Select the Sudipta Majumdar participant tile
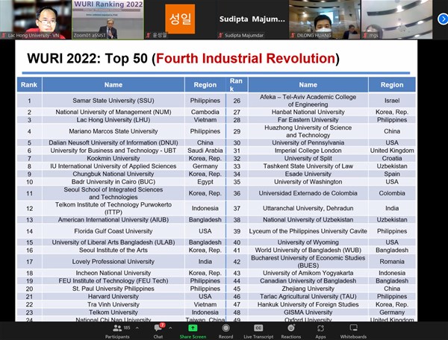The image size is (448, 340). 251,19
